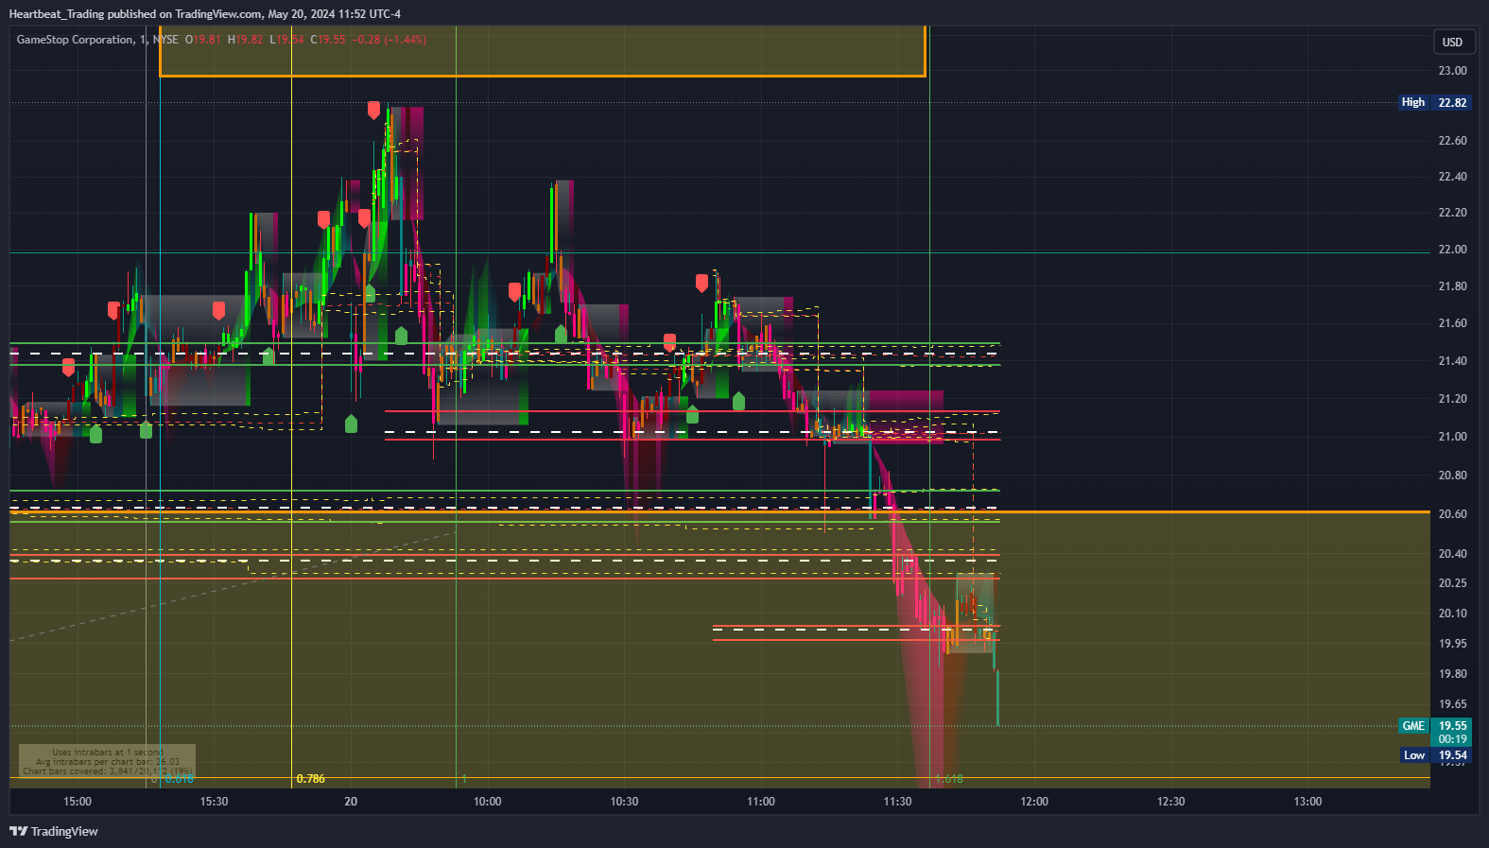Click the 13:00 time axis label
This screenshot has width=1489, height=848.
click(x=1307, y=802)
